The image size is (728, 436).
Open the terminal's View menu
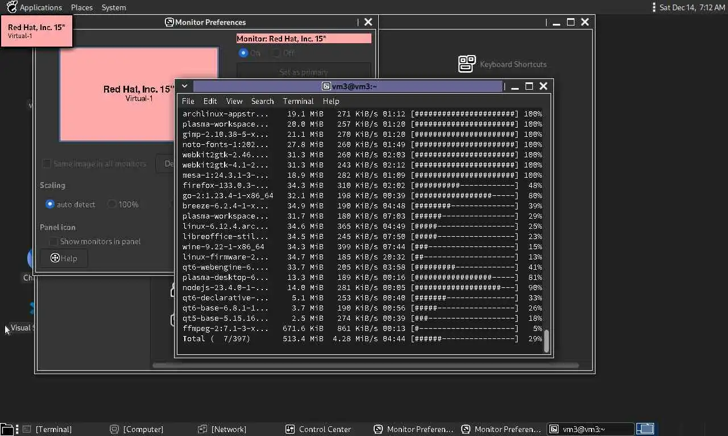234,101
